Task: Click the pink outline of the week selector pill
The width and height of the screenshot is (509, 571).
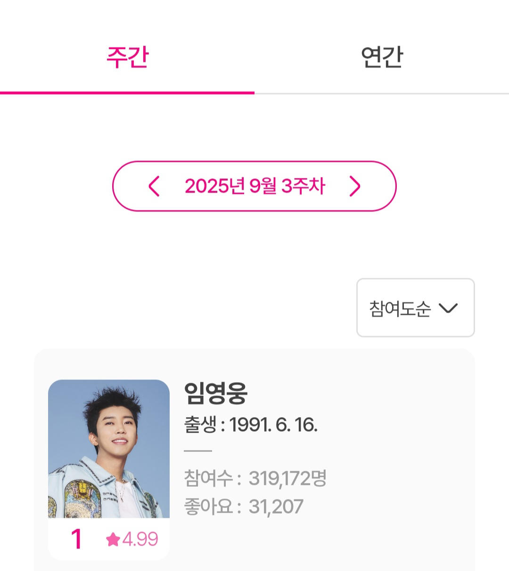Action: tap(254, 162)
